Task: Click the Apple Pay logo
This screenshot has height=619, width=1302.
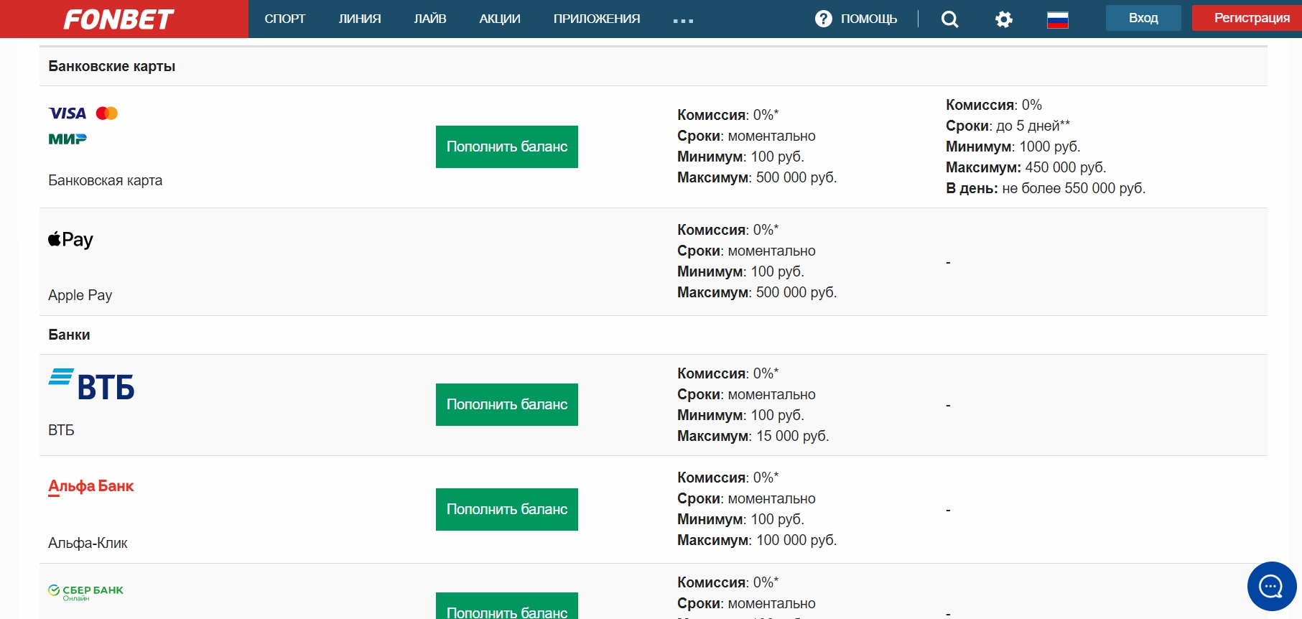Action: [70, 239]
